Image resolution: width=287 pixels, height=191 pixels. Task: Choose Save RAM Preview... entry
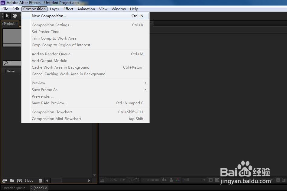click(x=86, y=103)
